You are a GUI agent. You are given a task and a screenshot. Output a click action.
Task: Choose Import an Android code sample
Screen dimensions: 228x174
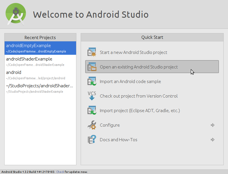(130, 82)
